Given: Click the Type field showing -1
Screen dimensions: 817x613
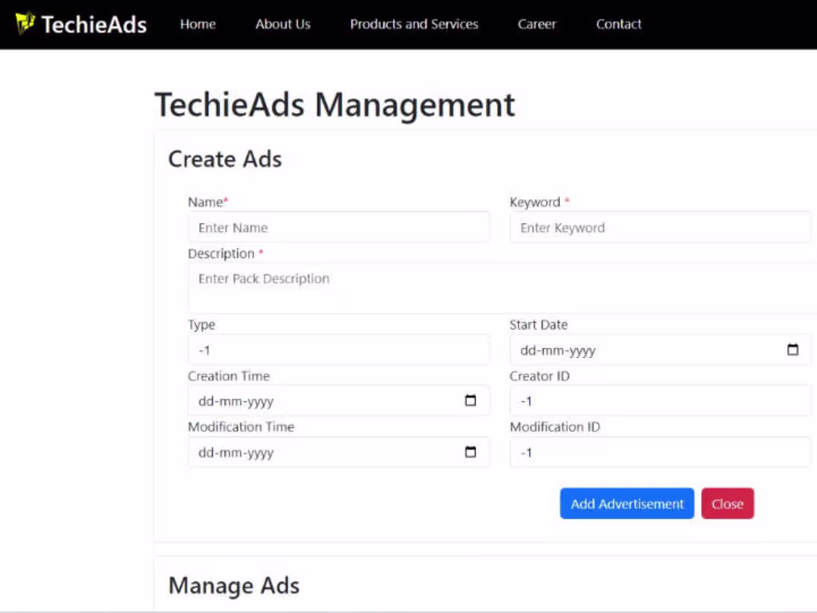Looking at the screenshot, I should point(339,349).
